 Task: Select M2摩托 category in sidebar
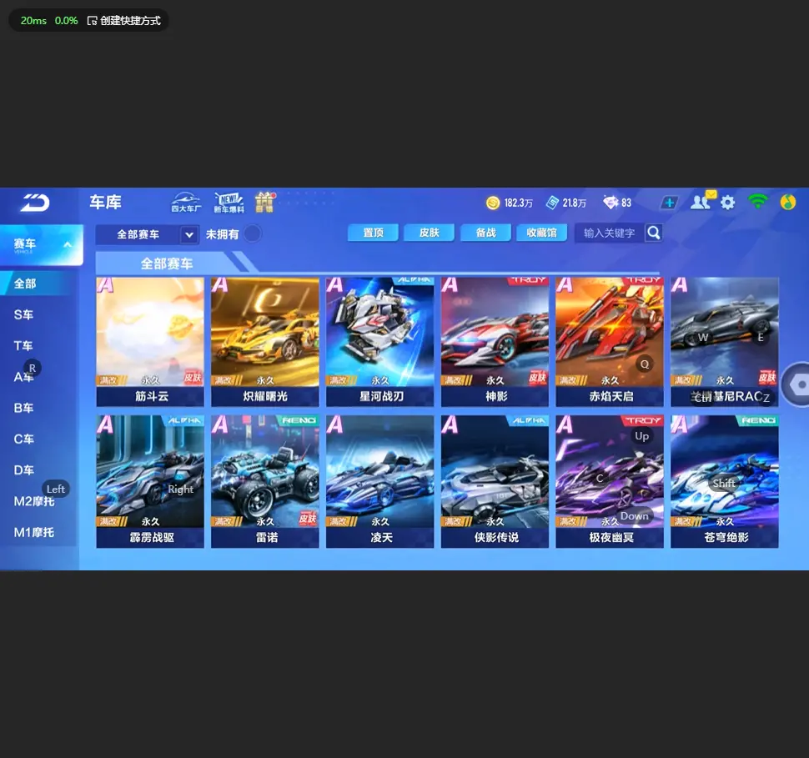pos(34,501)
